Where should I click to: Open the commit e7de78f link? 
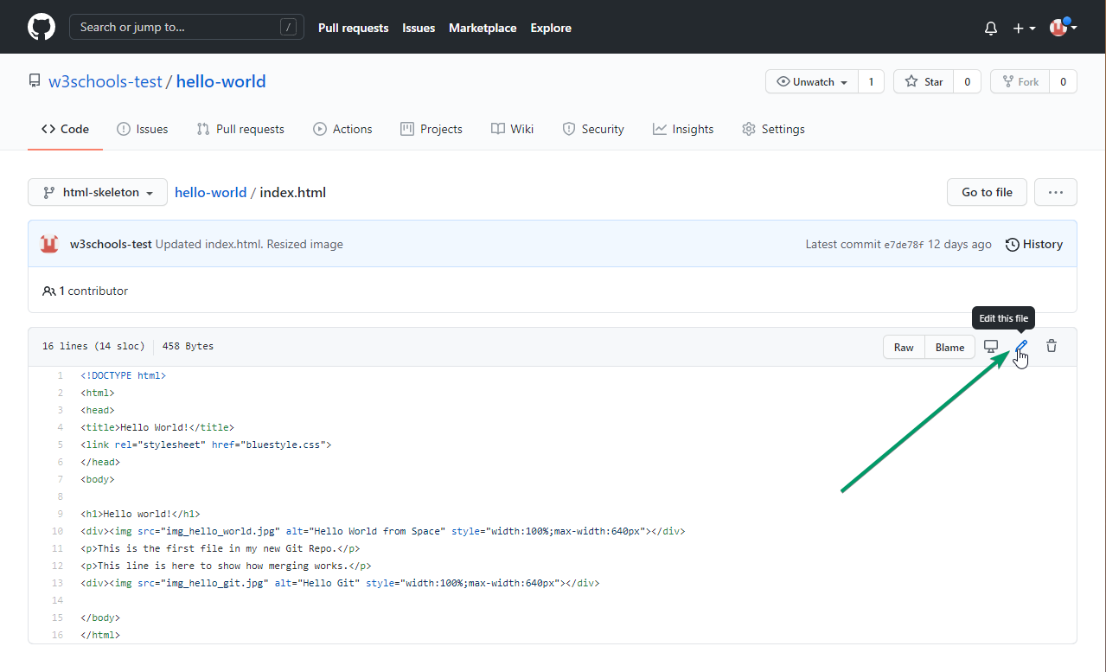[x=904, y=245]
